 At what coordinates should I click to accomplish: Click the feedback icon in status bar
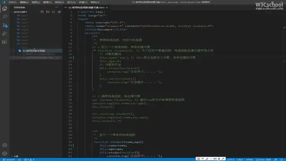point(276,160)
